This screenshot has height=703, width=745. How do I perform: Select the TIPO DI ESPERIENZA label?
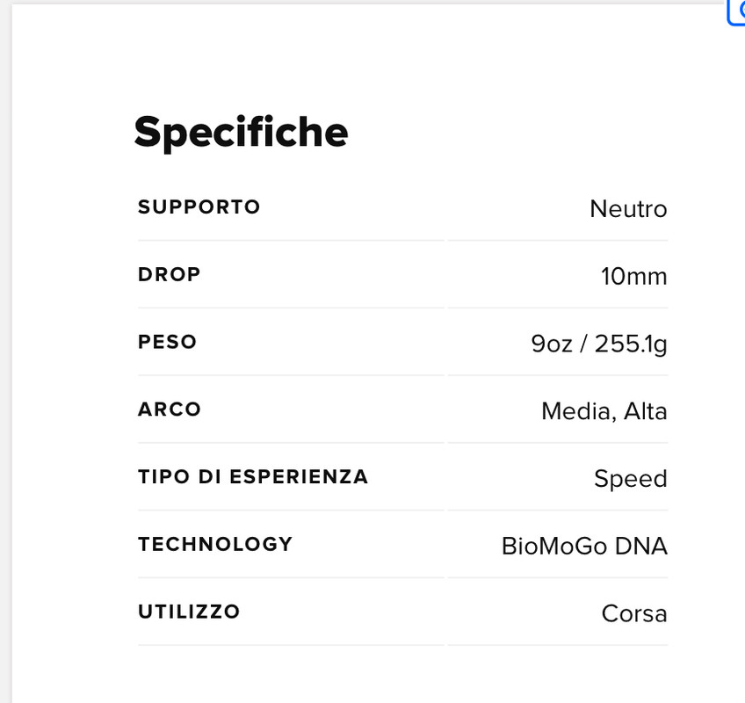(x=253, y=477)
